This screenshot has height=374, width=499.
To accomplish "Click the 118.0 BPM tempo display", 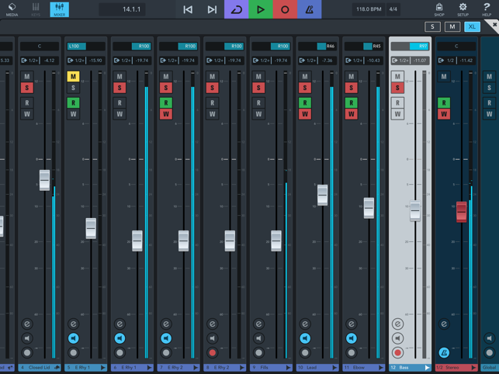I will tap(368, 10).
